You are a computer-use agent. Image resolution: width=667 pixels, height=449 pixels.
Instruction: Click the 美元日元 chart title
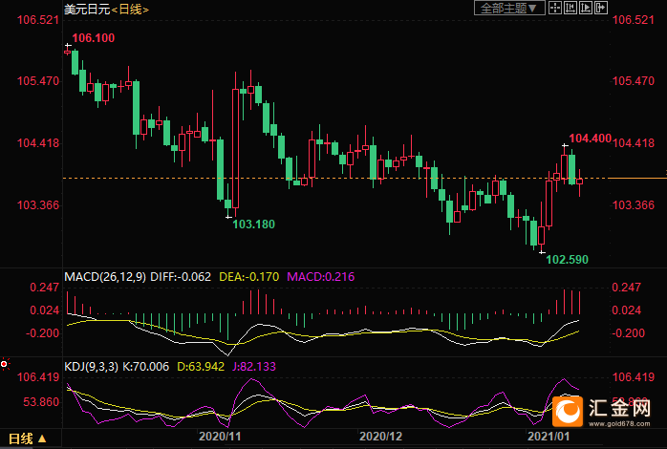coord(87,9)
